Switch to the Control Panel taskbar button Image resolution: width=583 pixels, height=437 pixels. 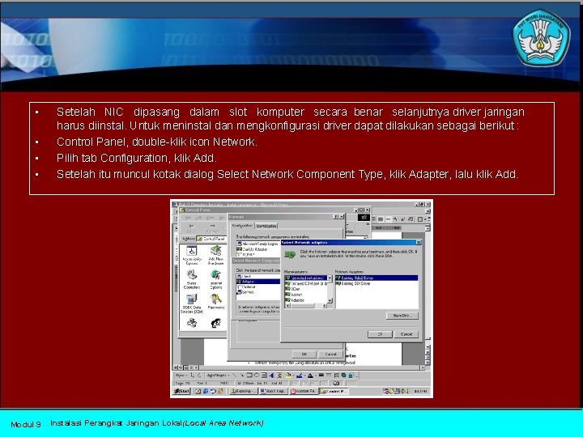[334, 392]
